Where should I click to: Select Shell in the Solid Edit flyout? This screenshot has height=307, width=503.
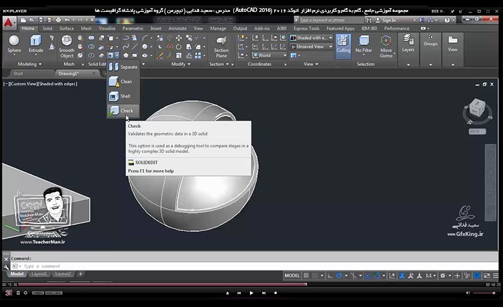coord(123,96)
